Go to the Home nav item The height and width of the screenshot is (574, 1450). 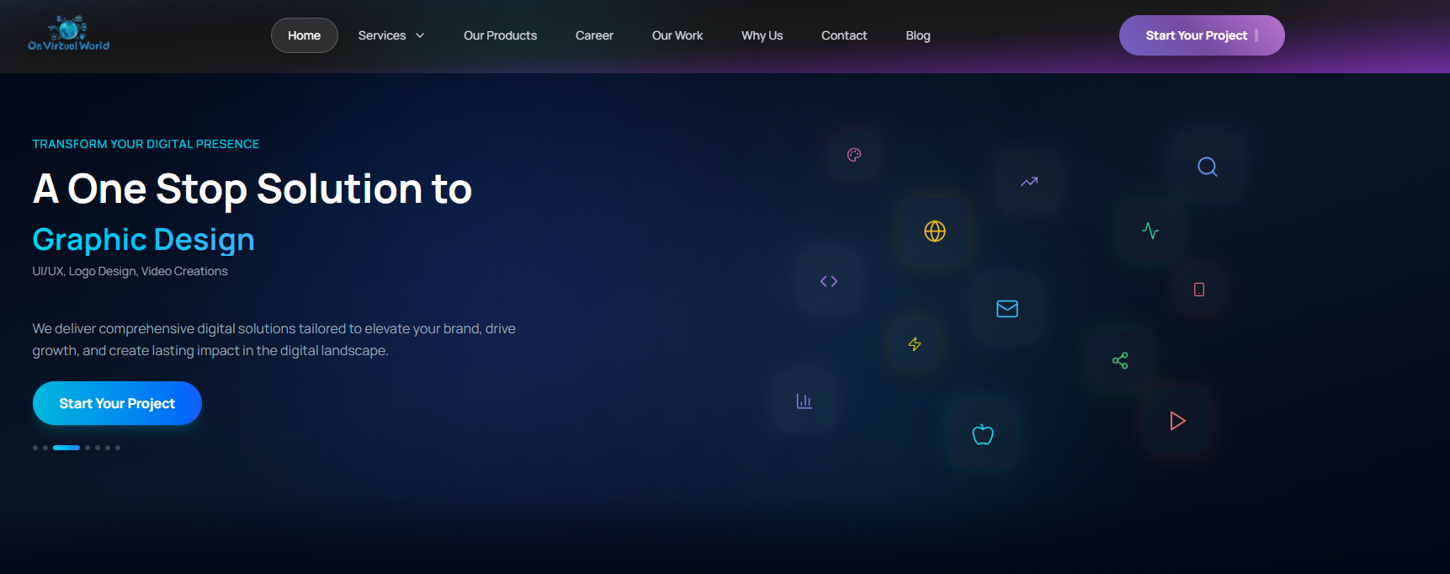click(x=305, y=35)
